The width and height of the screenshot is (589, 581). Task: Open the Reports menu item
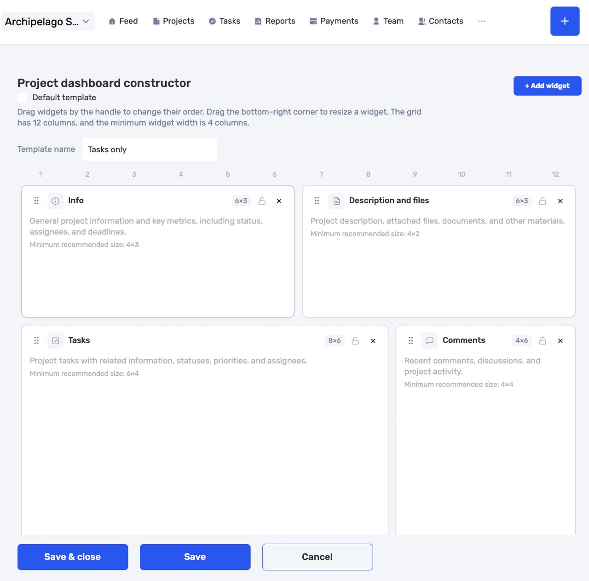tap(275, 21)
